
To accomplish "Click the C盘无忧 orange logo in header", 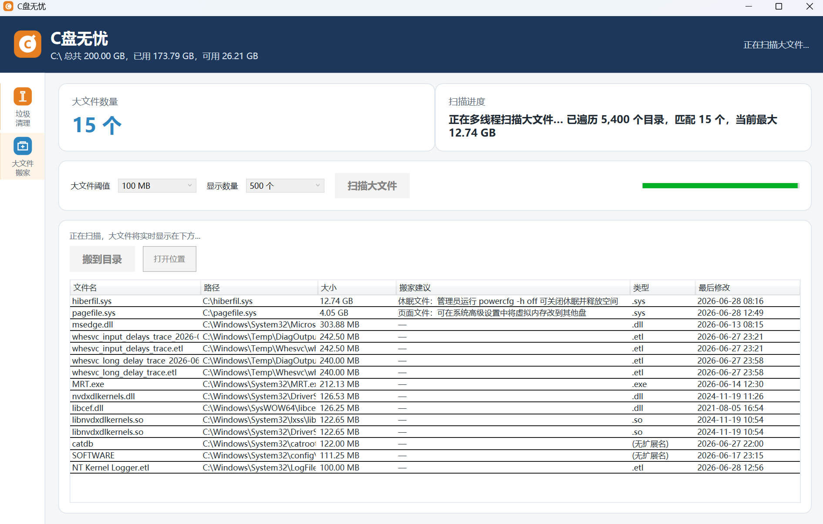I will click(x=27, y=44).
